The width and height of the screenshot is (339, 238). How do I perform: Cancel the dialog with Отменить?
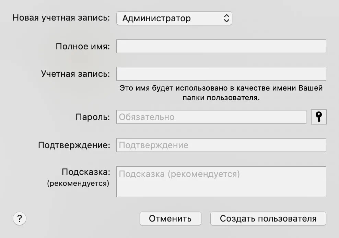coord(171,218)
